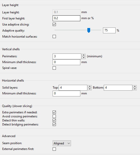Increase Bottom solid layers stepper
The height and width of the screenshot is (155, 140).
[135, 86]
